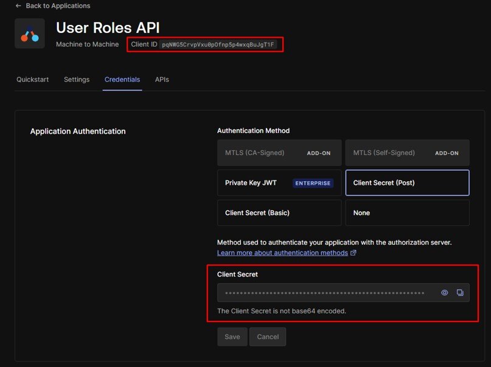Click the ENTERPRISE badge on Private Key JWT
491x367 pixels.
pos(313,183)
